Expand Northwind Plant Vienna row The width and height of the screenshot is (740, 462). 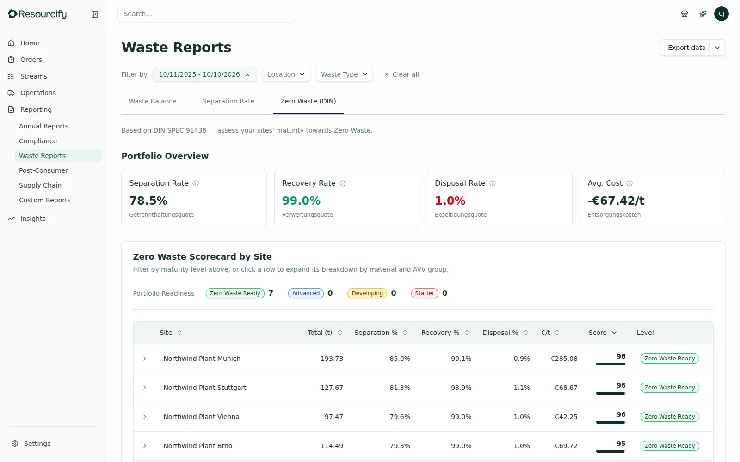[x=145, y=417]
